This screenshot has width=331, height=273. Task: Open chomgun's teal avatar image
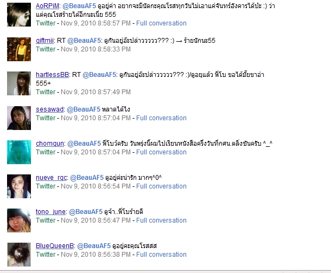tap(19, 152)
